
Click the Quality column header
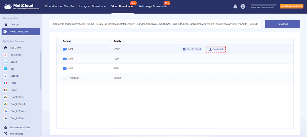(117, 41)
